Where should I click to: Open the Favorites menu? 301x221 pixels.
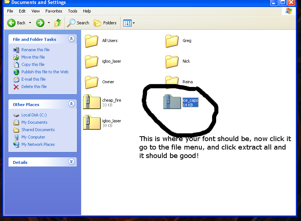(x=54, y=11)
